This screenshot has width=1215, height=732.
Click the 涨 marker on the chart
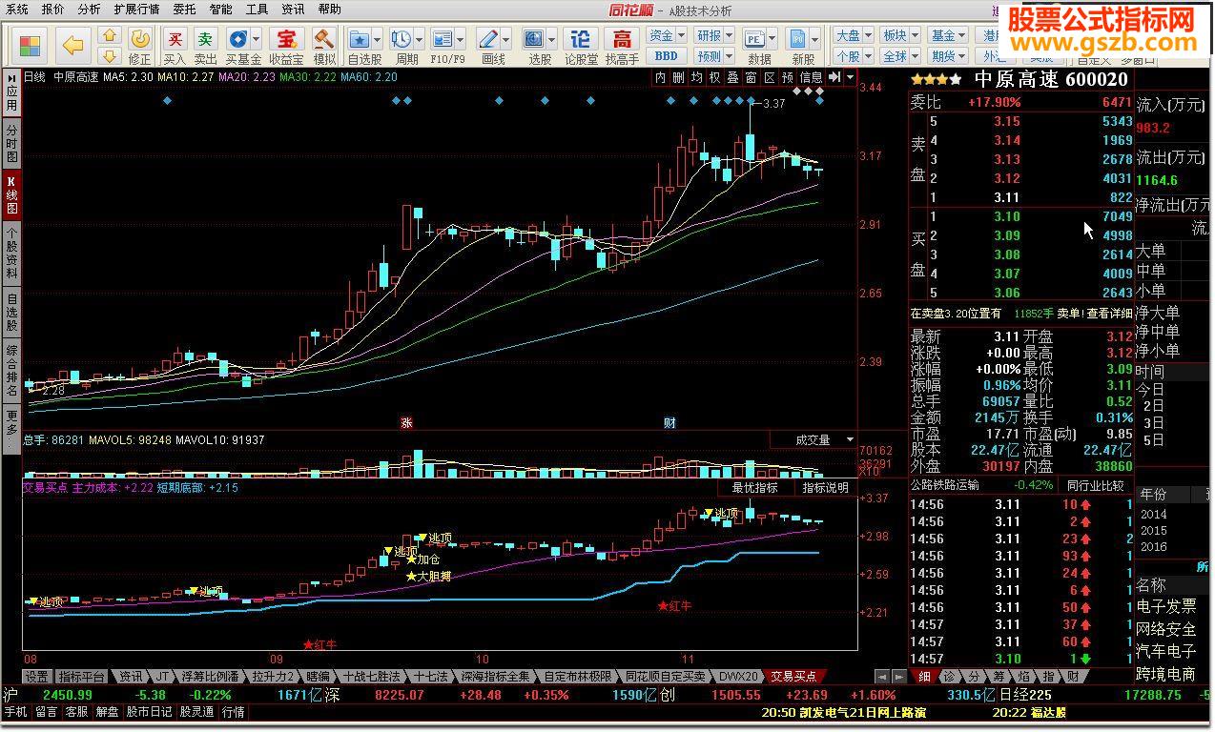point(407,422)
